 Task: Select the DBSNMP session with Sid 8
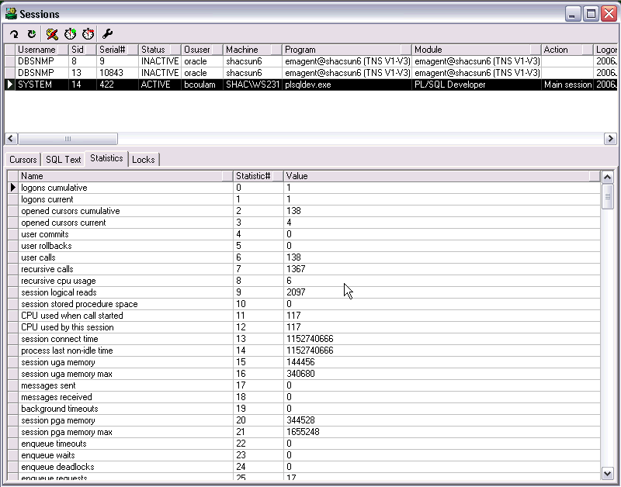tap(310, 61)
